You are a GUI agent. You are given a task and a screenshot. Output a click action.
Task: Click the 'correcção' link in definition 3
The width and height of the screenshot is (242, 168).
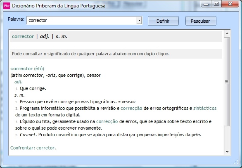point(131,108)
